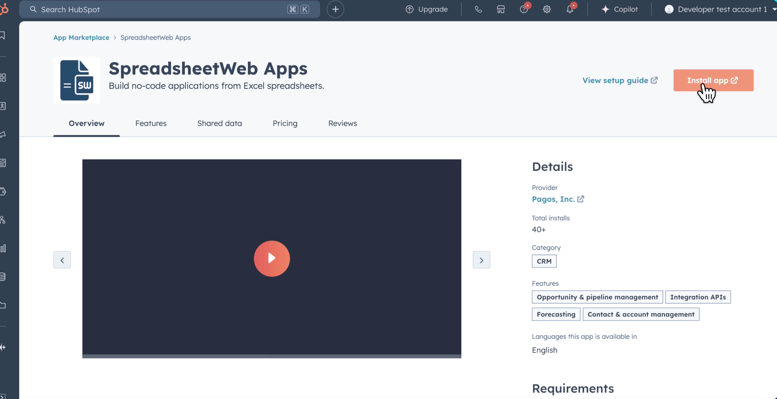The height and width of the screenshot is (399, 777).
Task: Click the SpreadsheetWeb Apps page title
Action: (x=208, y=68)
